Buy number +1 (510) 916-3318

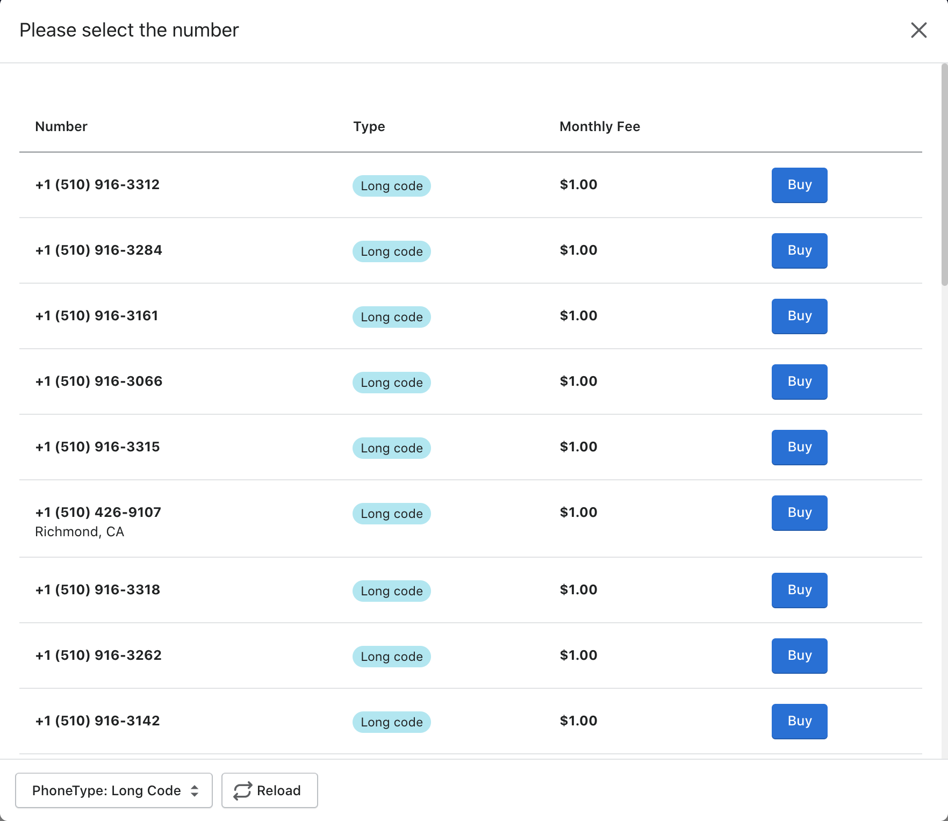pos(799,590)
